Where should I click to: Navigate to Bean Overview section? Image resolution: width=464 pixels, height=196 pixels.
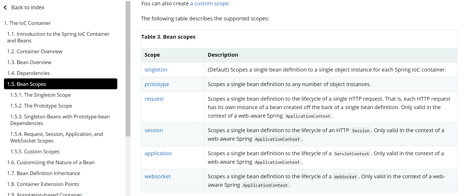point(29,62)
